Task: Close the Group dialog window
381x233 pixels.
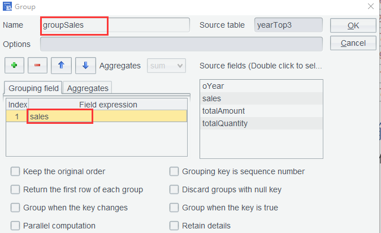Action: pyautogui.click(x=370, y=7)
